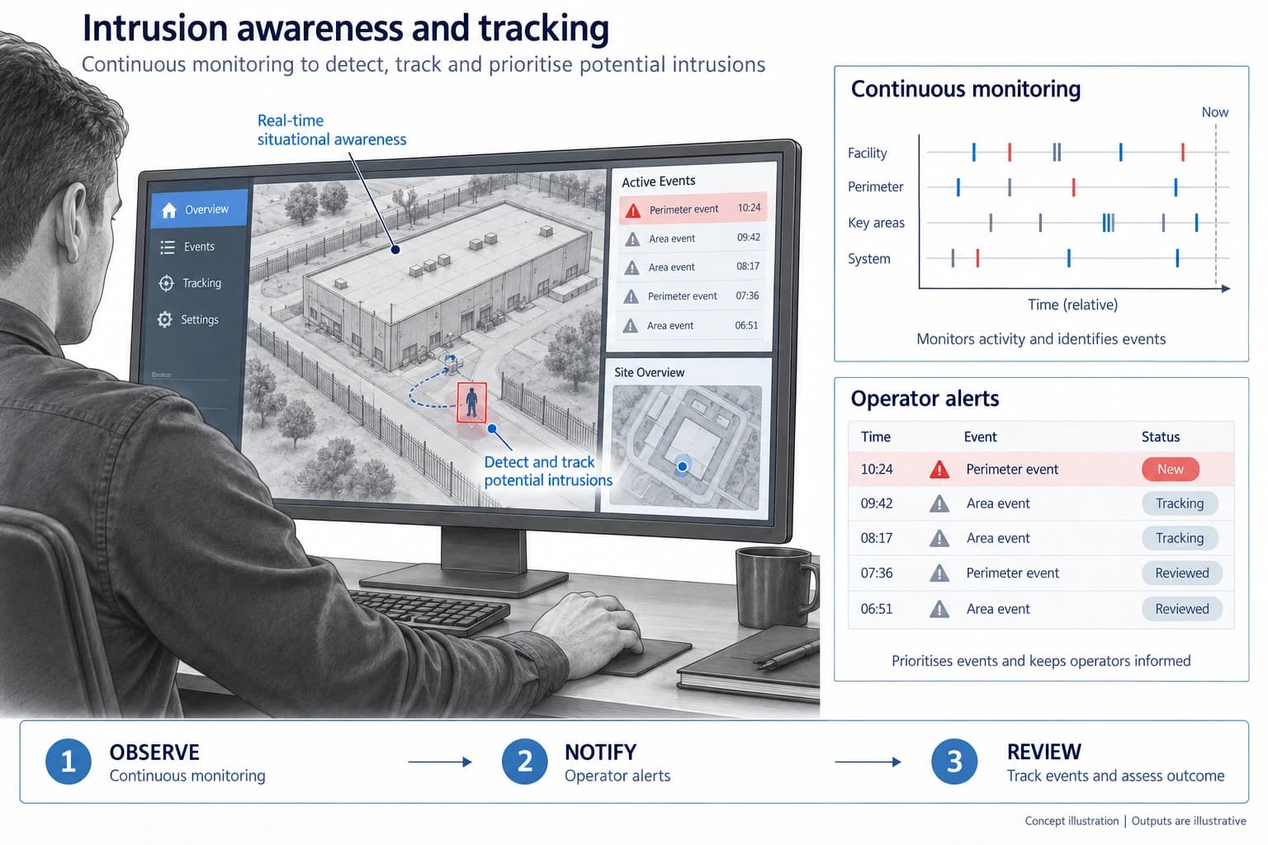Click gray alert triangle in Operator alerts 07:36 row
Image resolution: width=1268 pixels, height=845 pixels.
coord(939,574)
